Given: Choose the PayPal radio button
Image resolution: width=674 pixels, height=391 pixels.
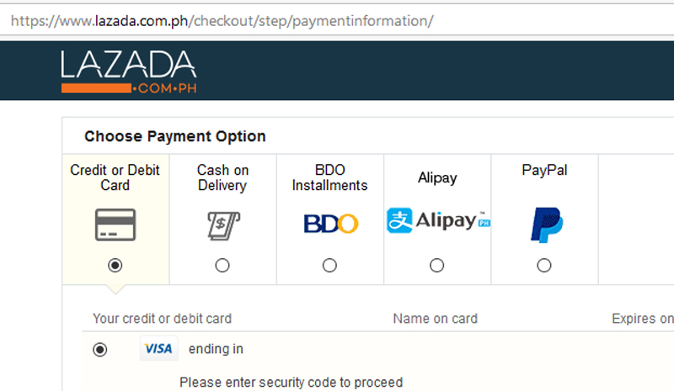Looking at the screenshot, I should [x=544, y=265].
